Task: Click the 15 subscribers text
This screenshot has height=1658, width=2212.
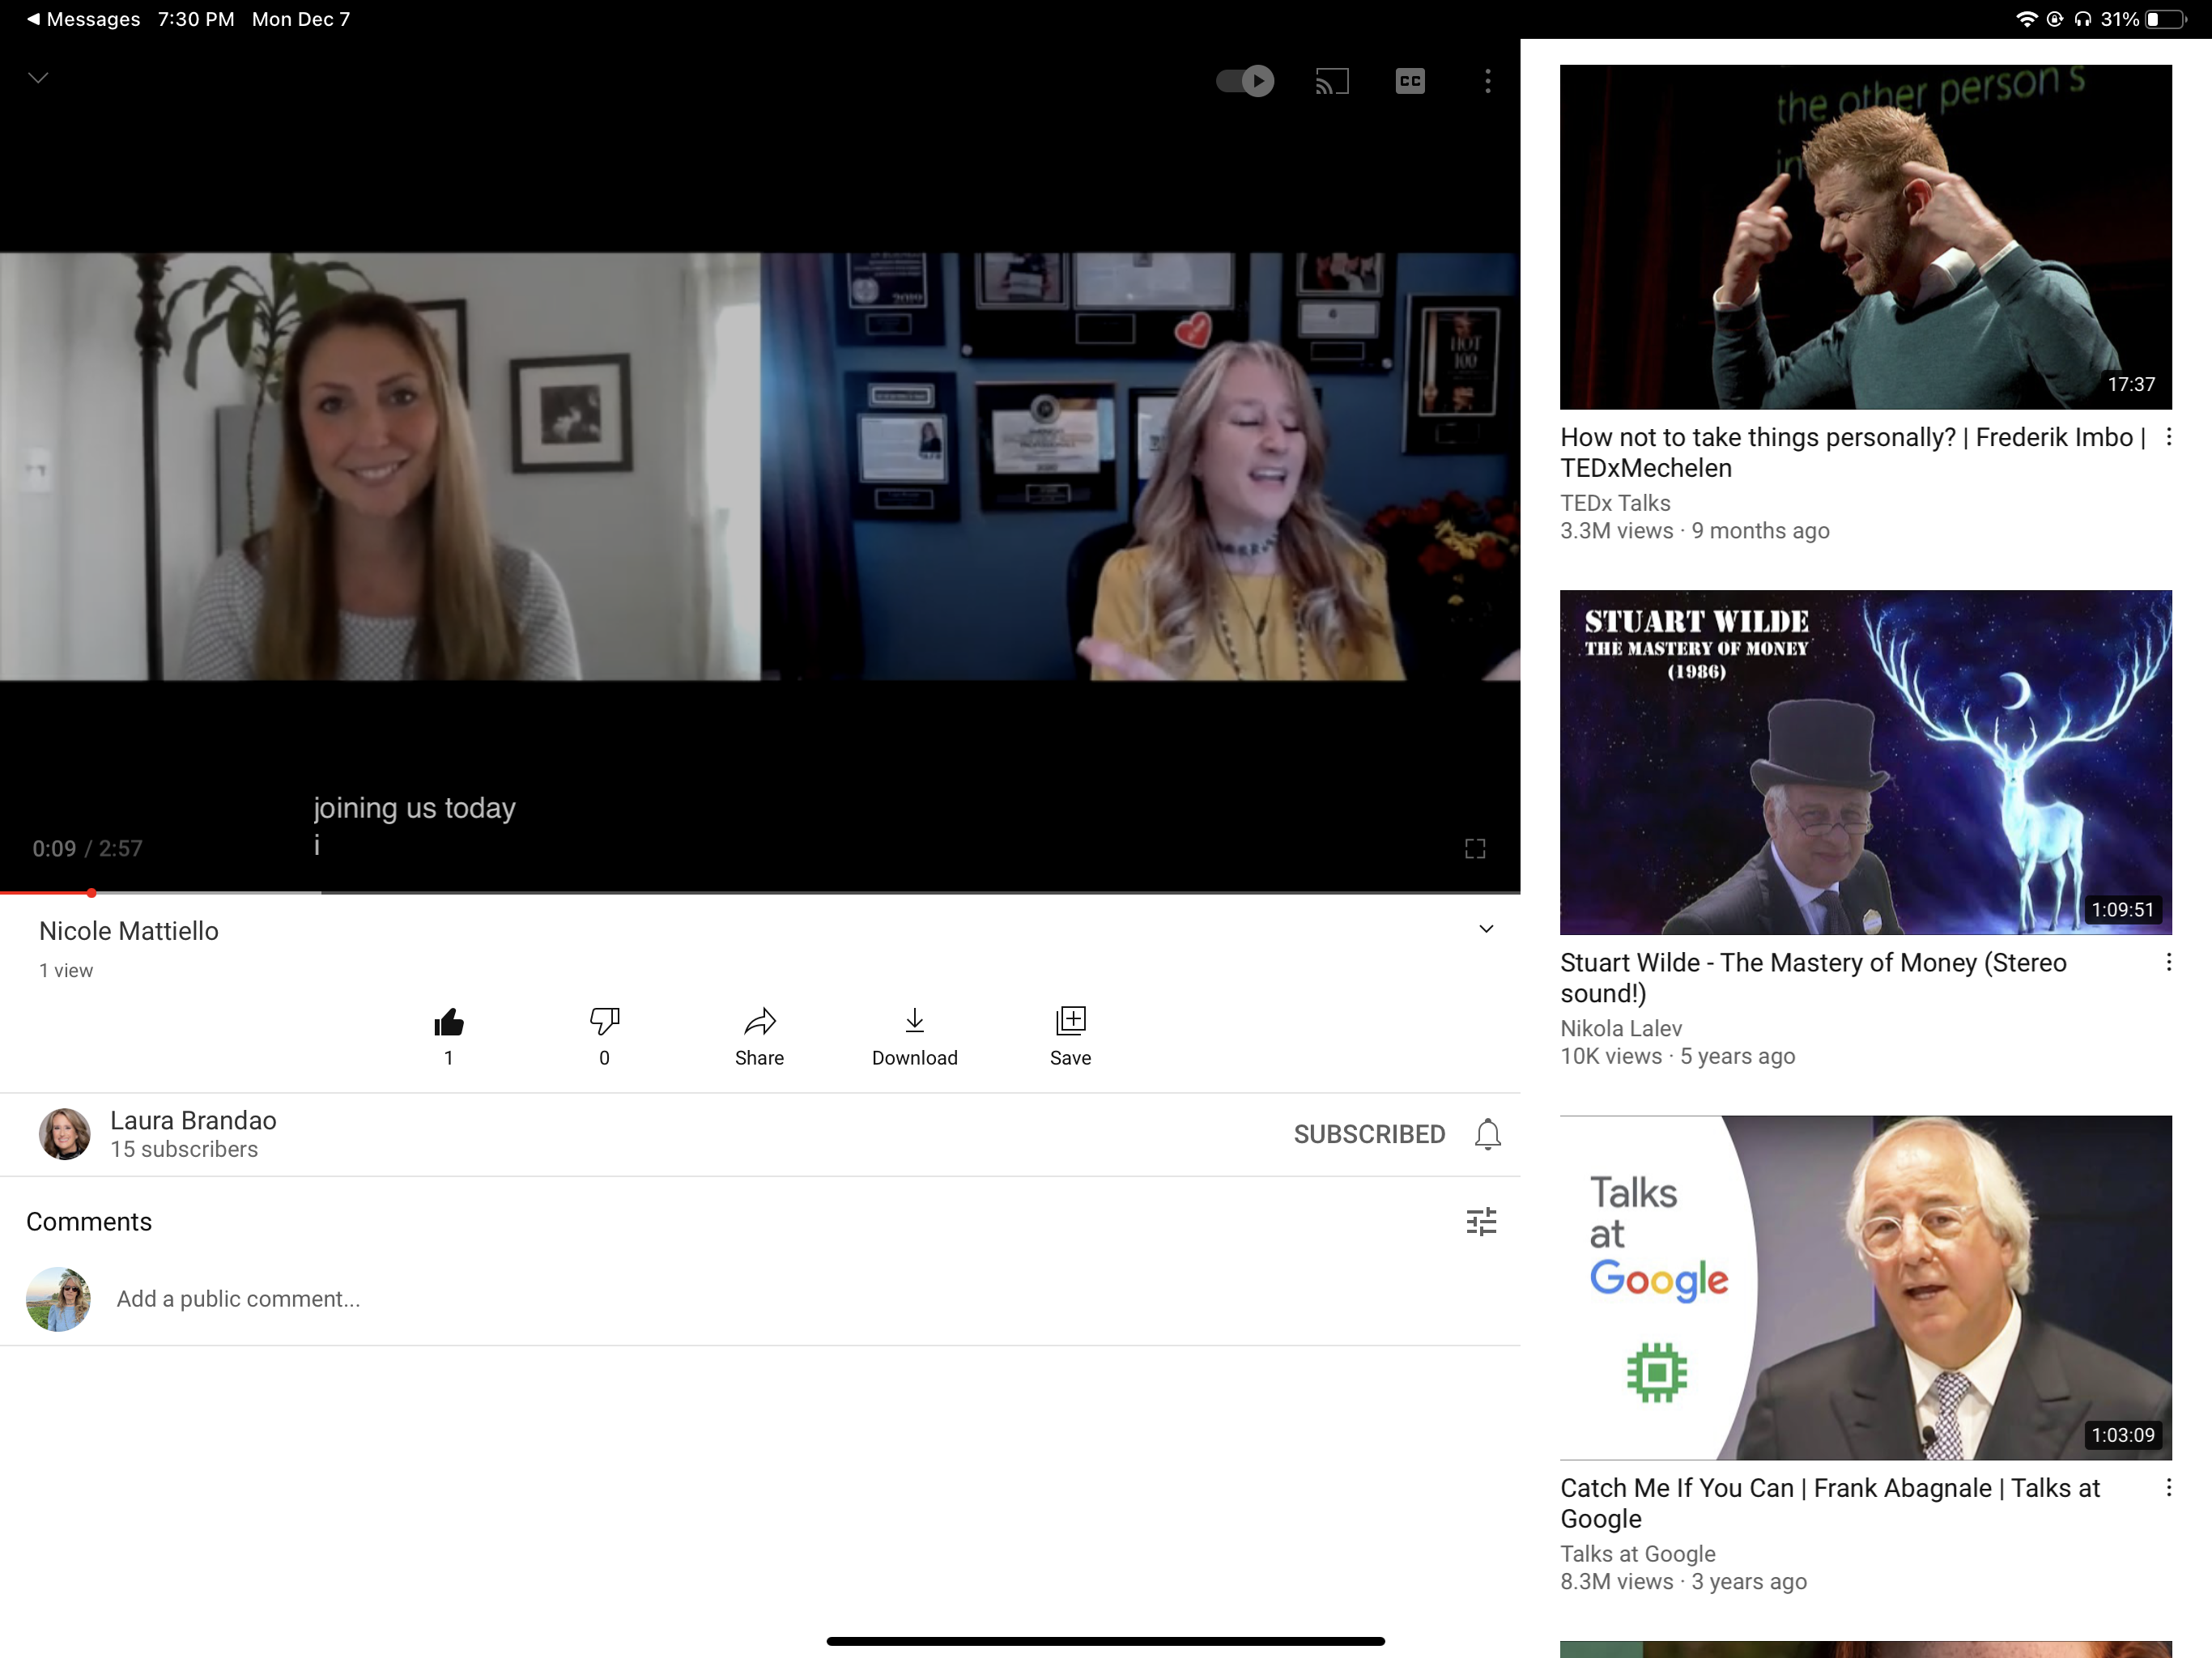Action: (x=184, y=1149)
